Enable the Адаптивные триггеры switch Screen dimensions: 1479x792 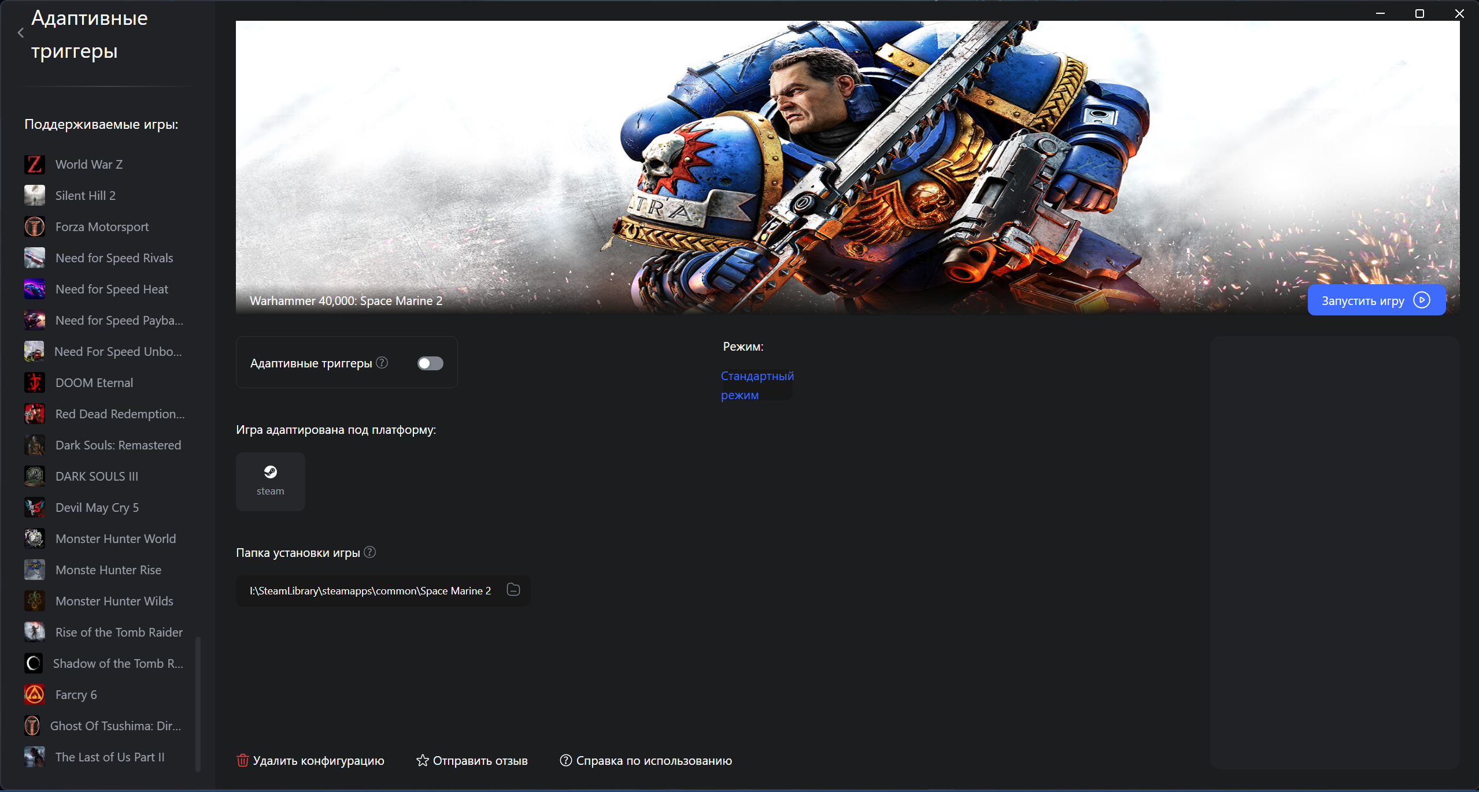pos(430,363)
